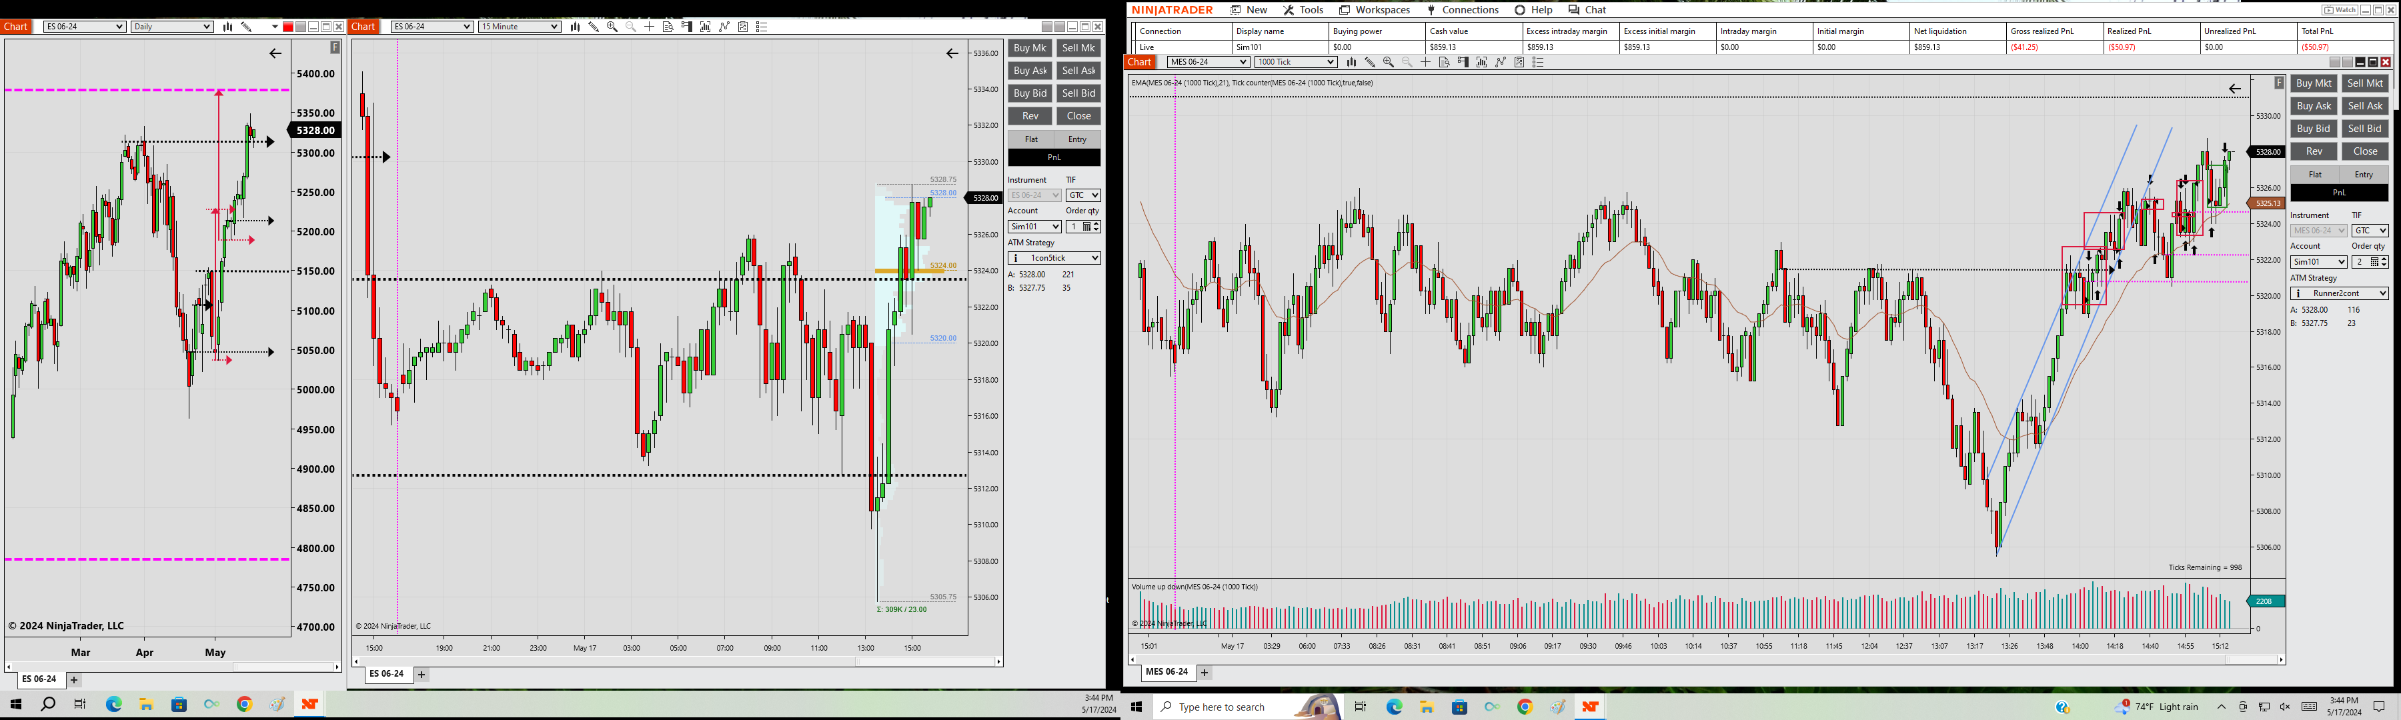Show the data box on 1000 Tick chart
The height and width of the screenshot is (720, 2401).
1445,63
